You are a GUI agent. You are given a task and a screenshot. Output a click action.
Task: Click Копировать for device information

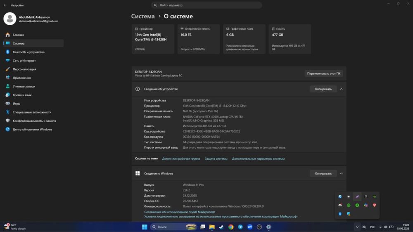[323, 89]
